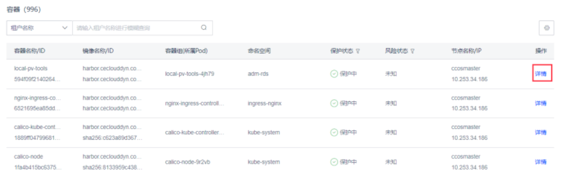
Task: Click the 保护中 status icon for nginx-ingress row
Action: pyautogui.click(x=334, y=103)
